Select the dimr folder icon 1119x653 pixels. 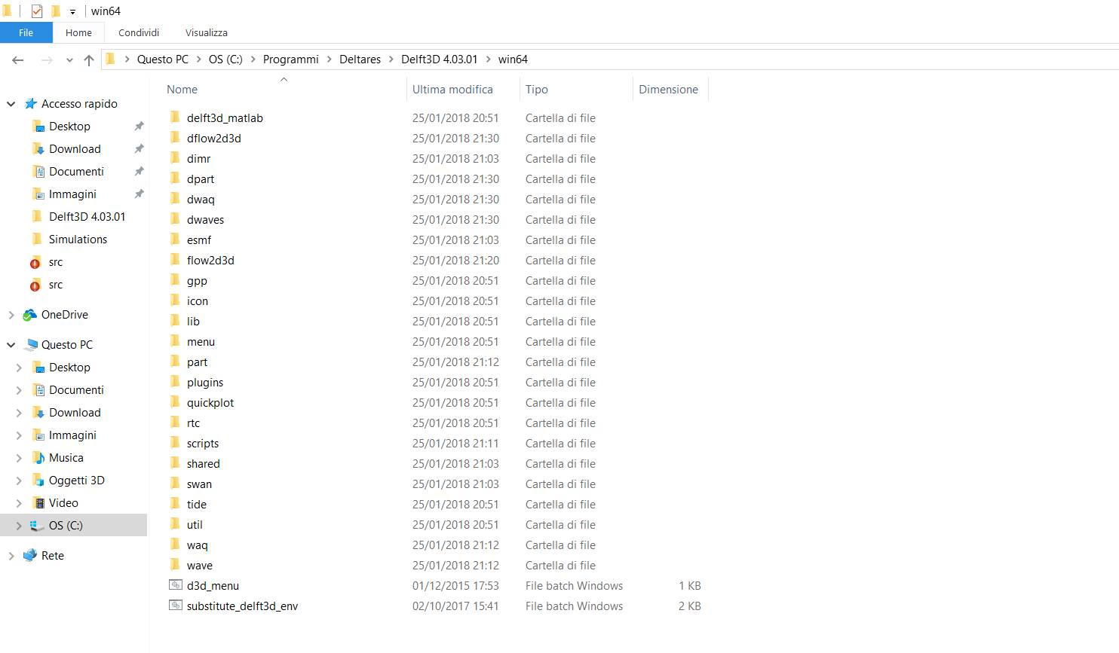click(x=175, y=158)
